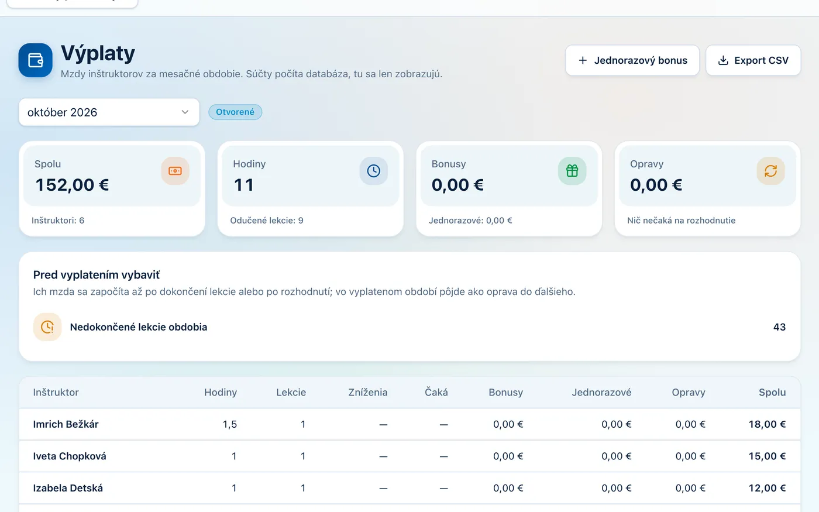The height and width of the screenshot is (512, 819).
Task: Add a Jednorazový bonus
Action: (x=632, y=60)
